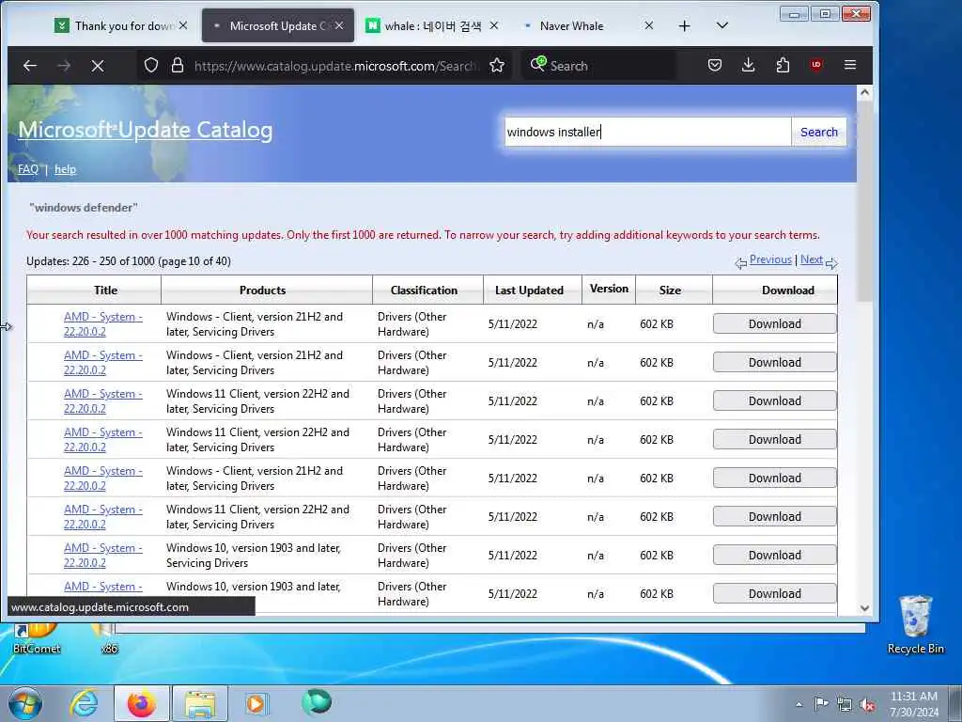Open the taskbar clock showing 11:31 AM
This screenshot has height=722, width=962.
click(x=913, y=704)
